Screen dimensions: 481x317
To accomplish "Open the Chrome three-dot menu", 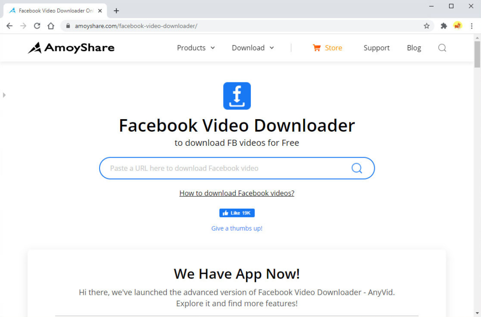I will click(472, 26).
